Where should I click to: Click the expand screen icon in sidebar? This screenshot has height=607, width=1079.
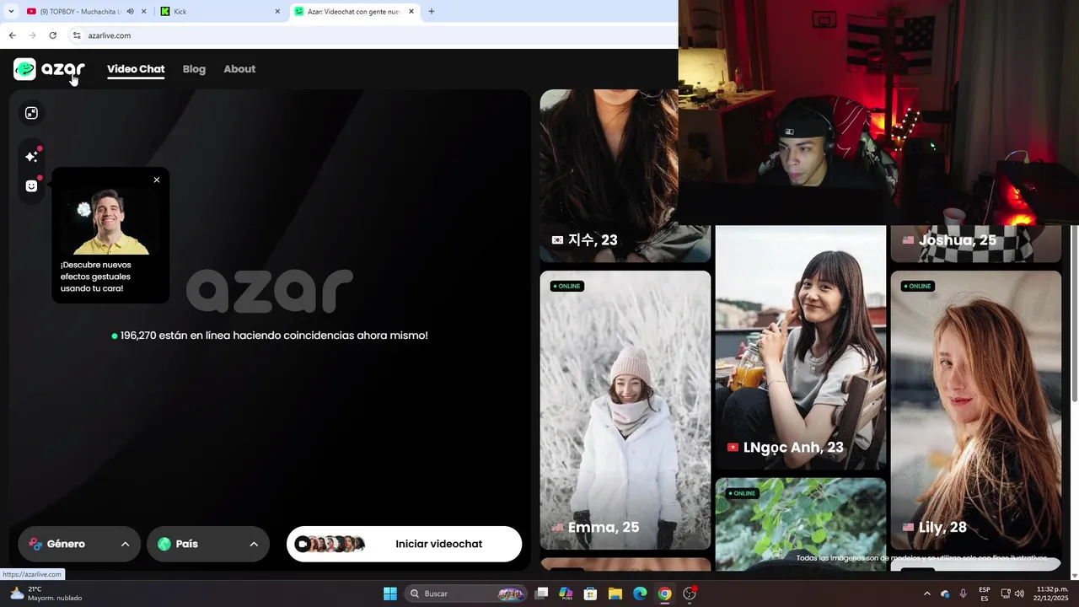coord(31,113)
